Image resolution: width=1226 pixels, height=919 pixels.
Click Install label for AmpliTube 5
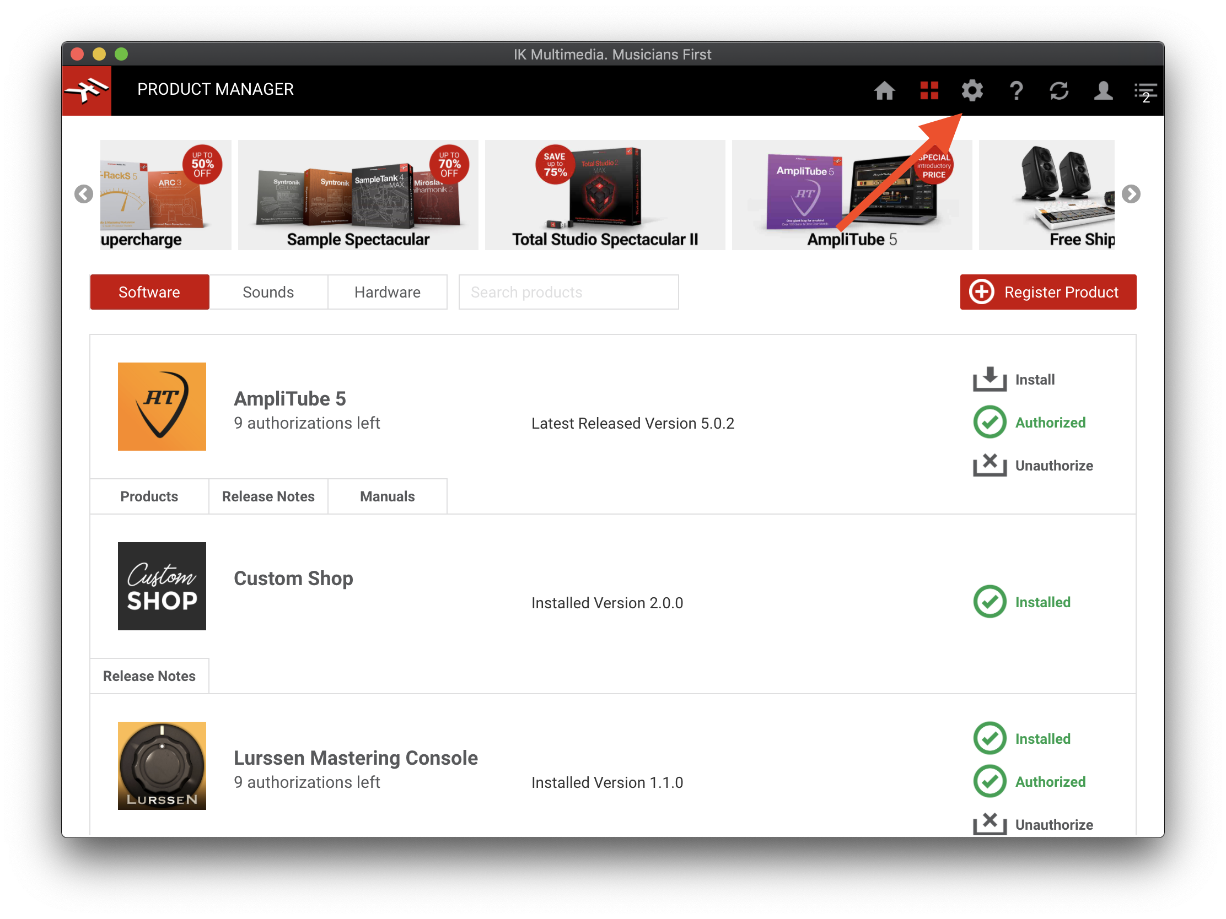click(x=1035, y=380)
